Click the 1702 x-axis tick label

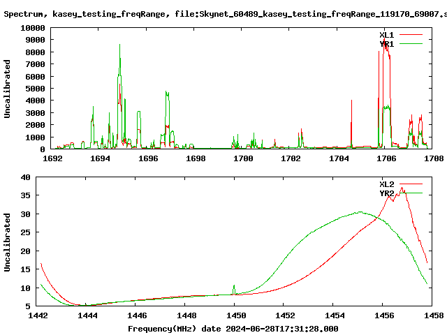pyautogui.click(x=291, y=158)
